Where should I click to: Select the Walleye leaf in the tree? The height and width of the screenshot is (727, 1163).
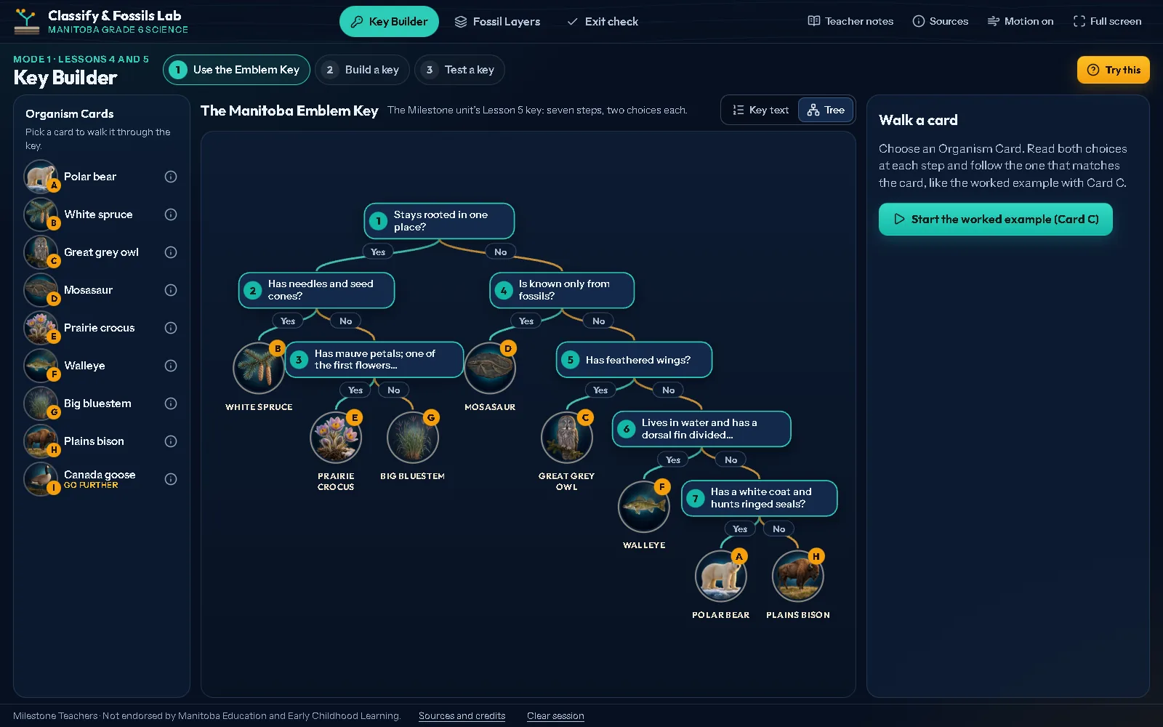click(644, 506)
